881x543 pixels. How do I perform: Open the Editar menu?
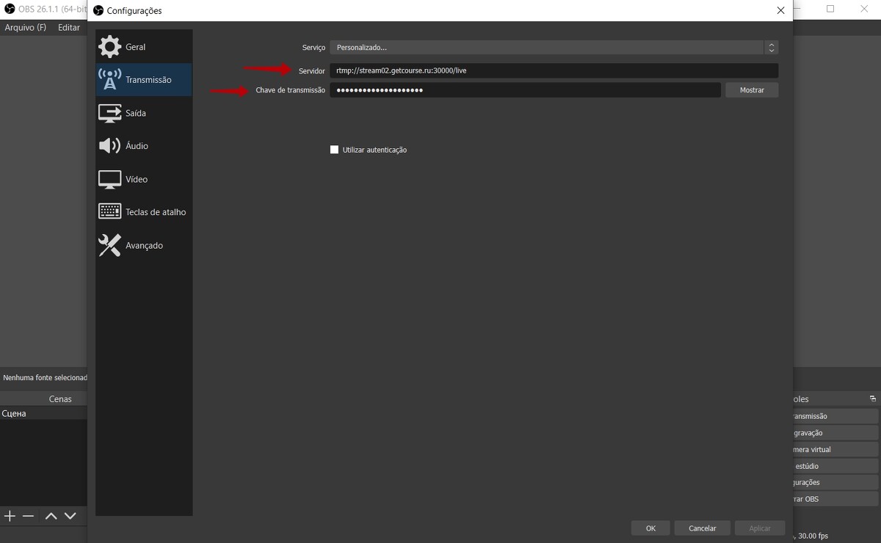(69, 27)
